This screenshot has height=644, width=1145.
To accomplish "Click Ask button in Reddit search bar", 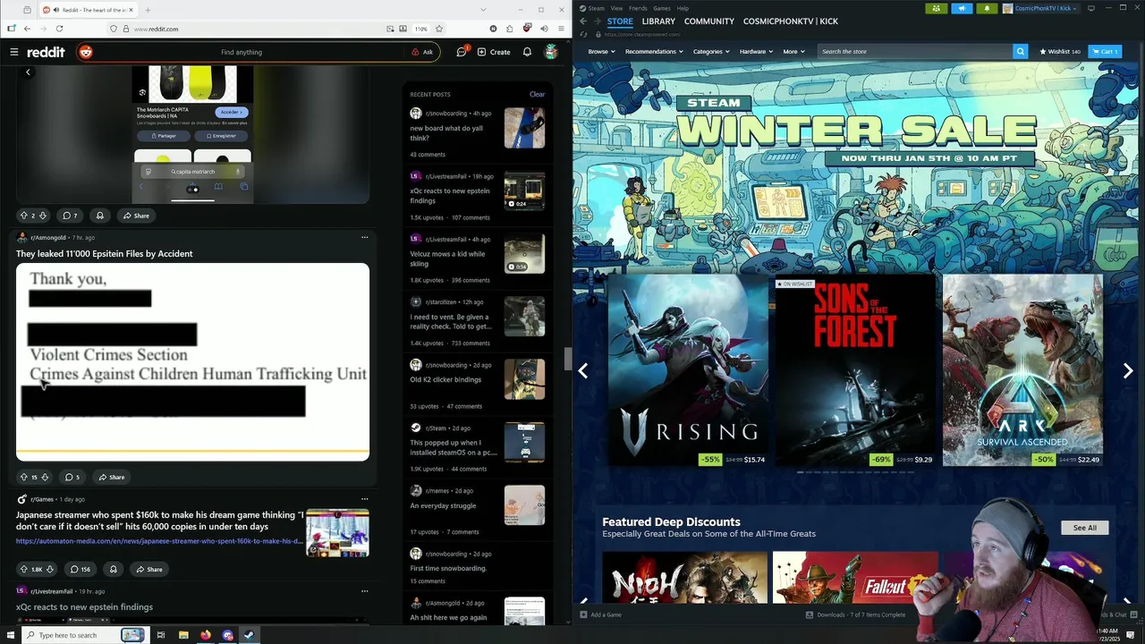I will [x=422, y=52].
